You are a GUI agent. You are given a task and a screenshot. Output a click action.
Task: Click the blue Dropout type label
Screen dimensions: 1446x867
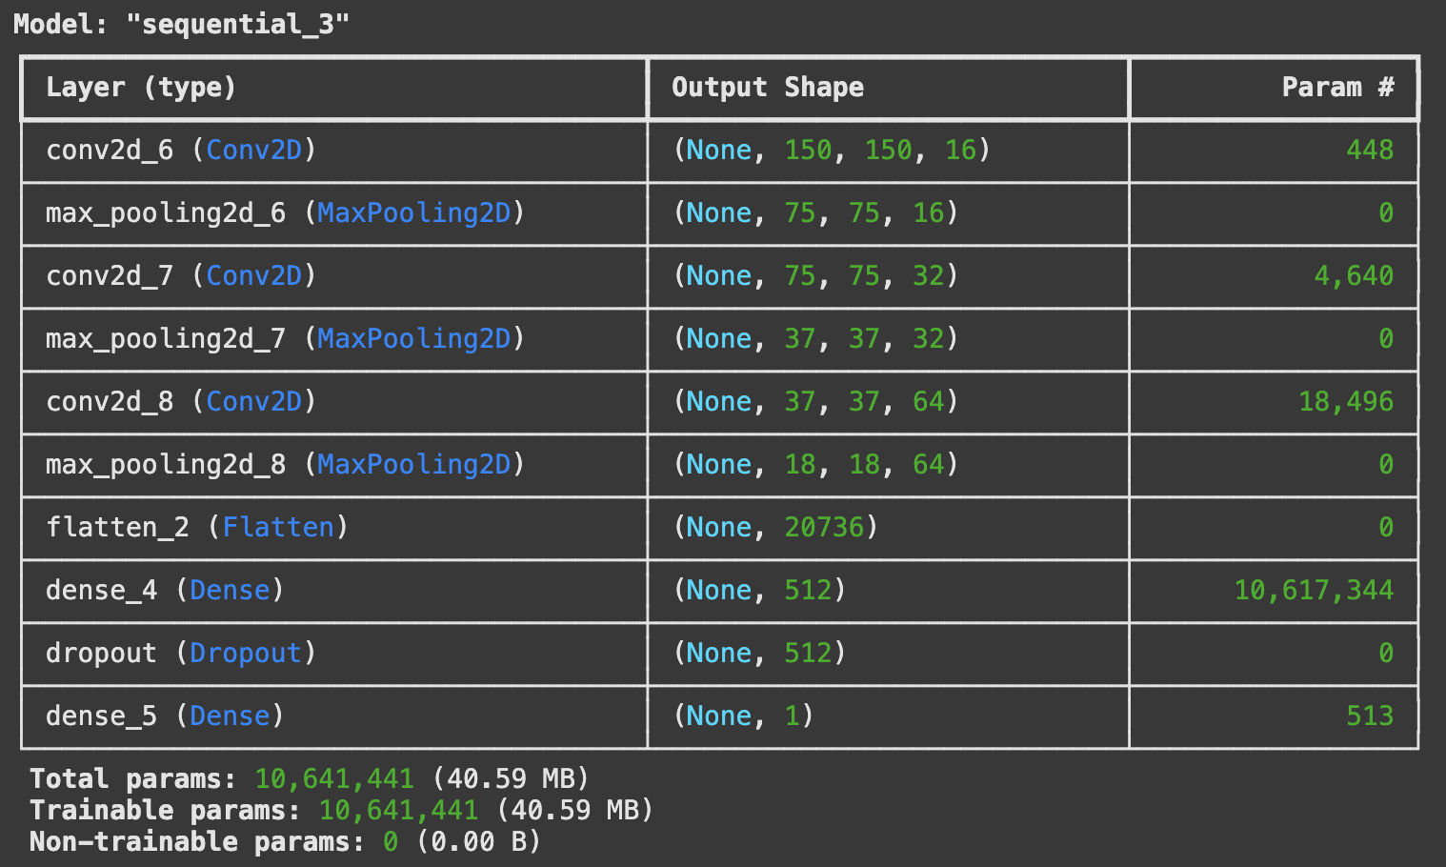245,654
